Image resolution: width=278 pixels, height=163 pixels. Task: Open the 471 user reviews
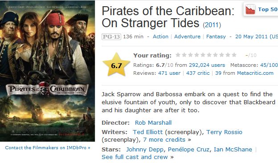[169, 73]
